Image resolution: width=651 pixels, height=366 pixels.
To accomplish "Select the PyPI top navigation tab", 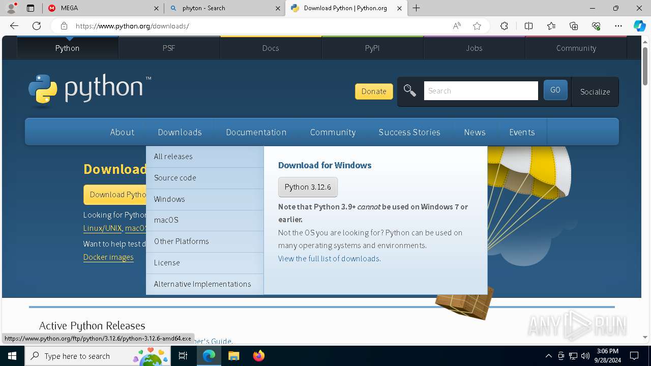I will (x=372, y=48).
